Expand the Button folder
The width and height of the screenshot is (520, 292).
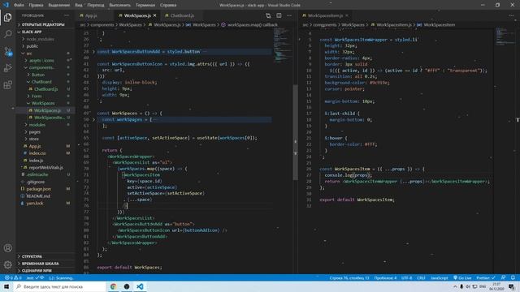pos(38,75)
